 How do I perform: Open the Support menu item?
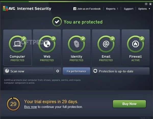(129, 9)
